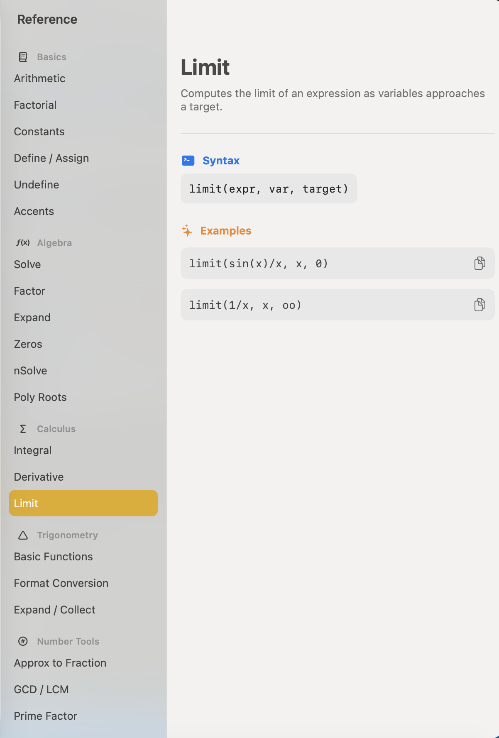Open the Derivative reference page
Viewport: 499px width, 738px height.
(x=39, y=477)
